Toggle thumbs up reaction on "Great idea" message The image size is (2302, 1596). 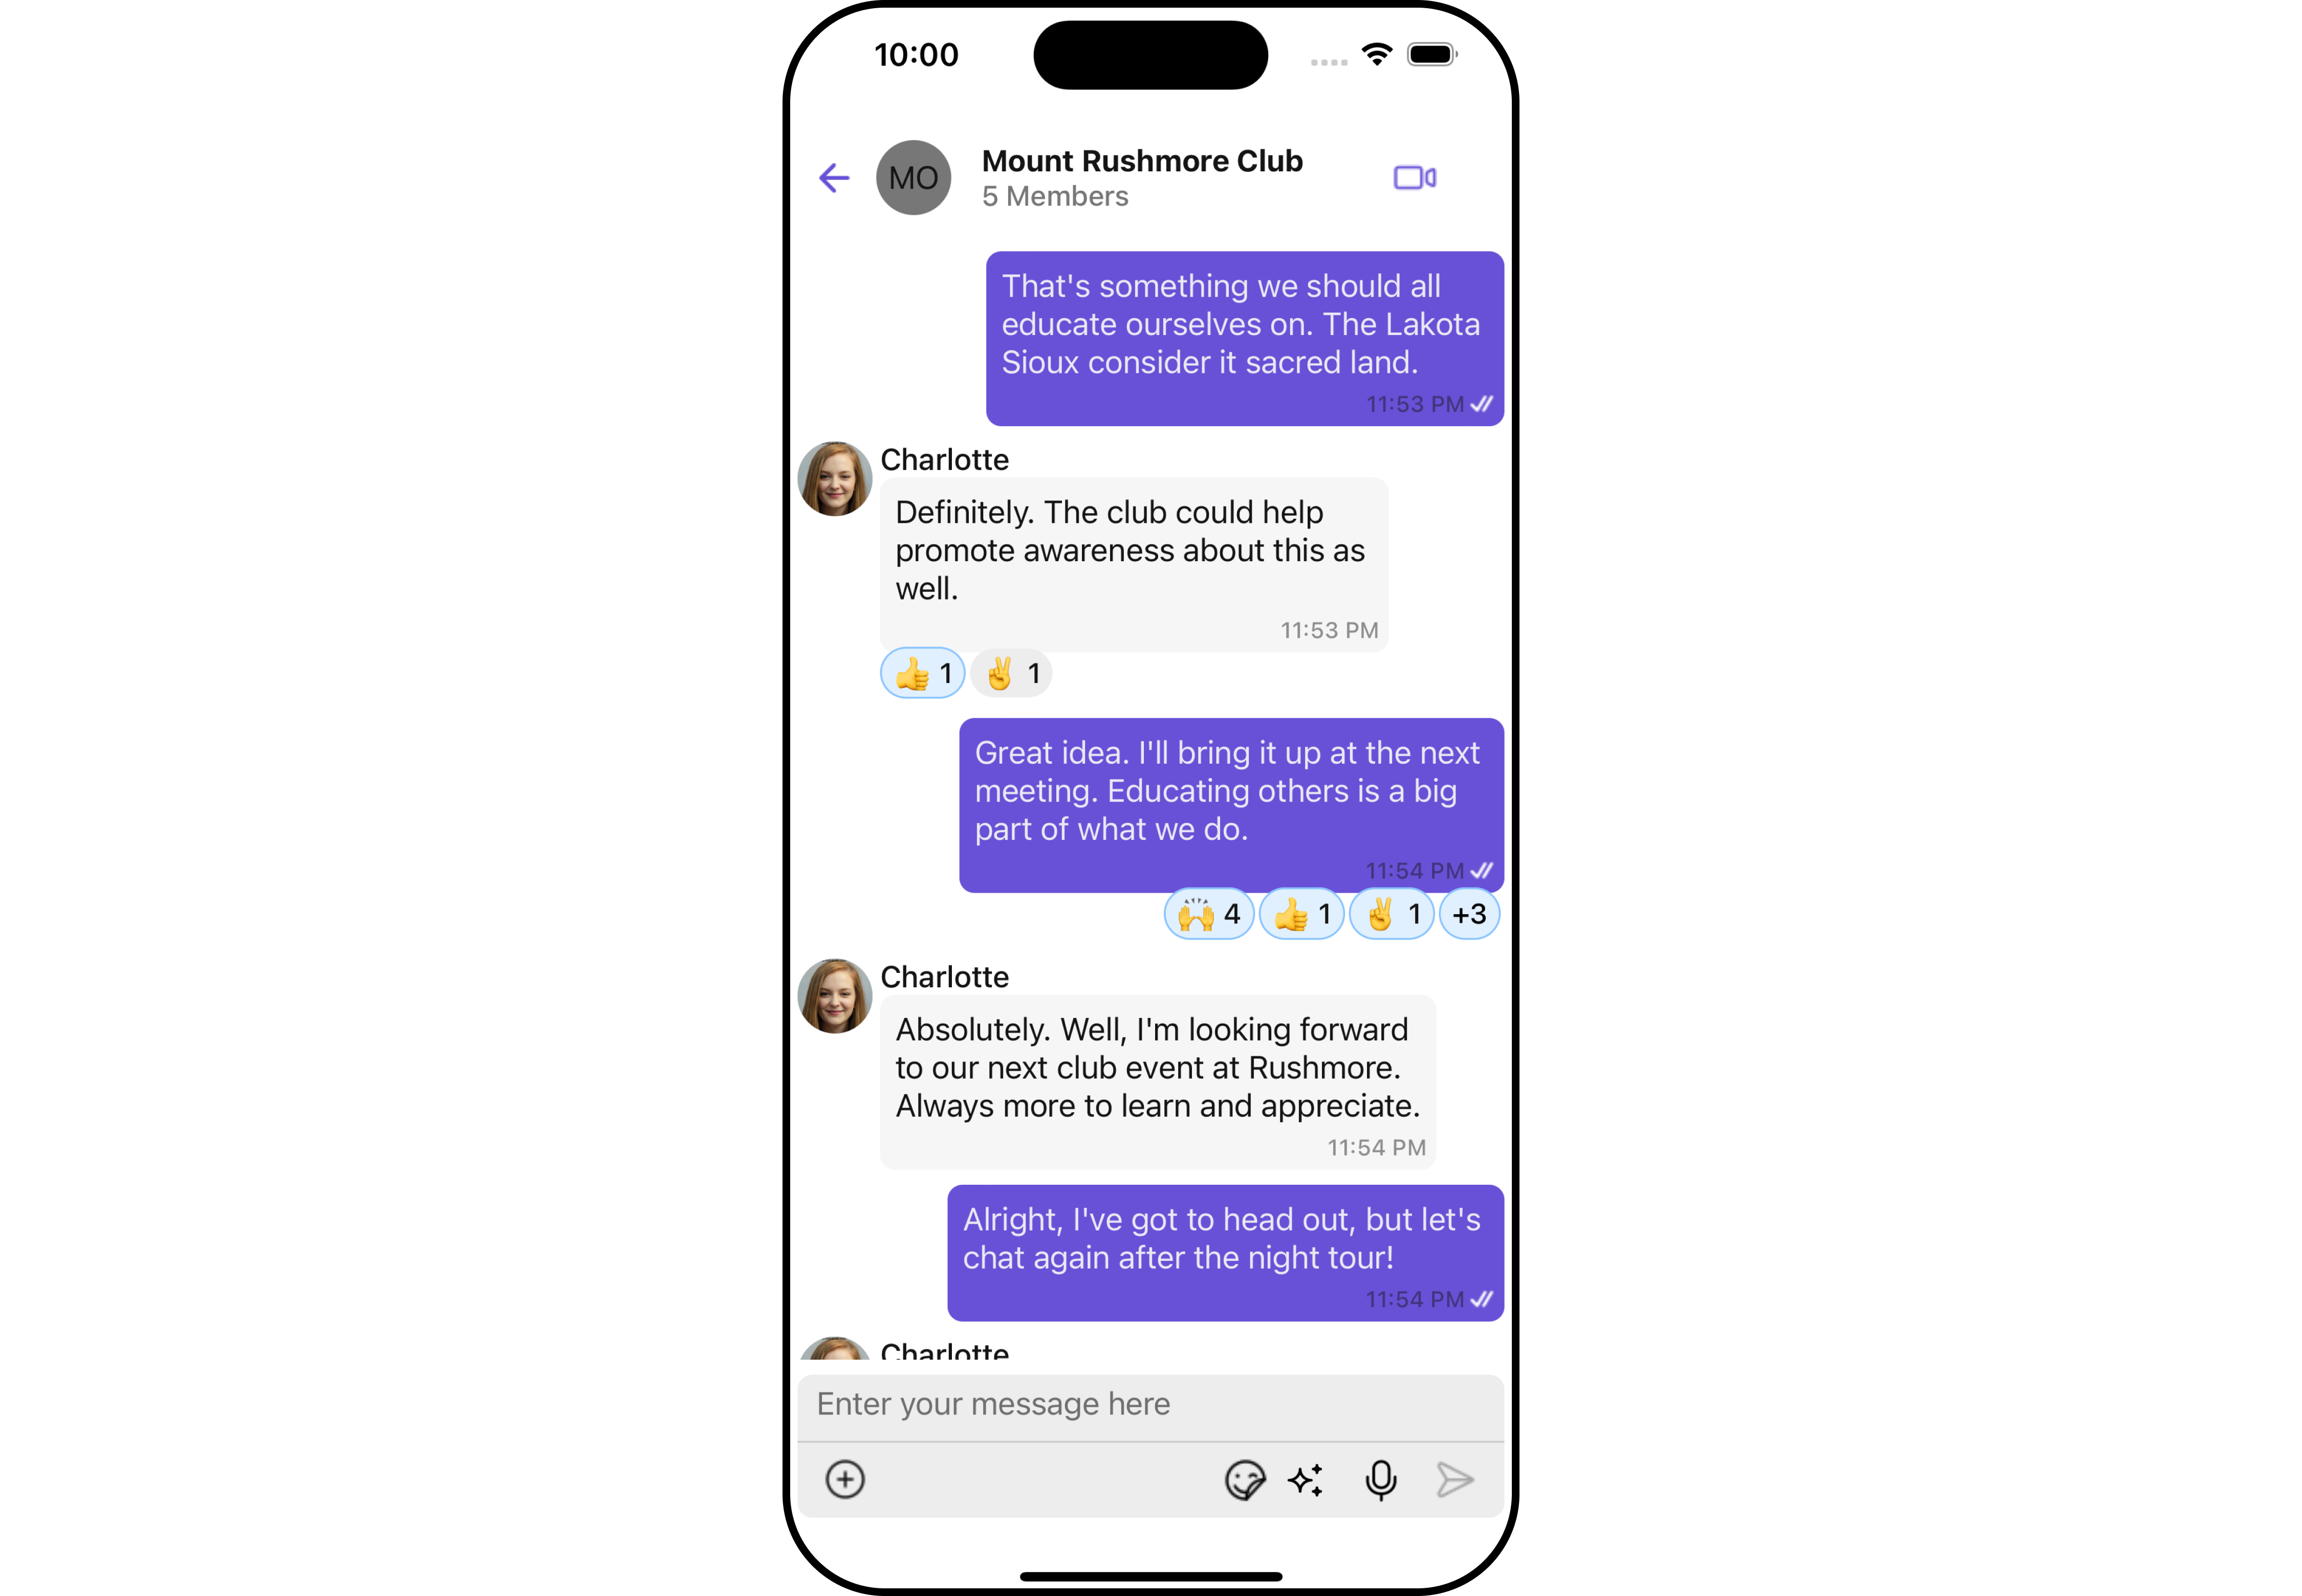1300,914
